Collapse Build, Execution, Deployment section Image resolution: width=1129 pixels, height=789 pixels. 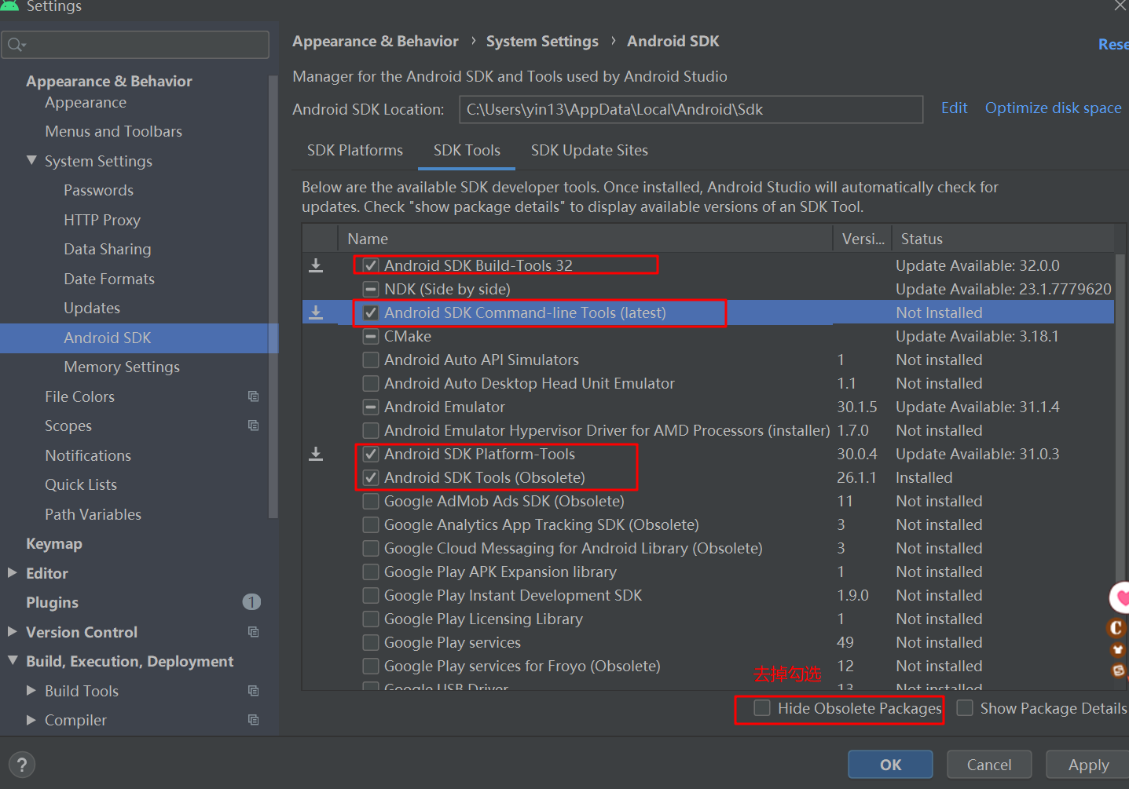(x=13, y=661)
